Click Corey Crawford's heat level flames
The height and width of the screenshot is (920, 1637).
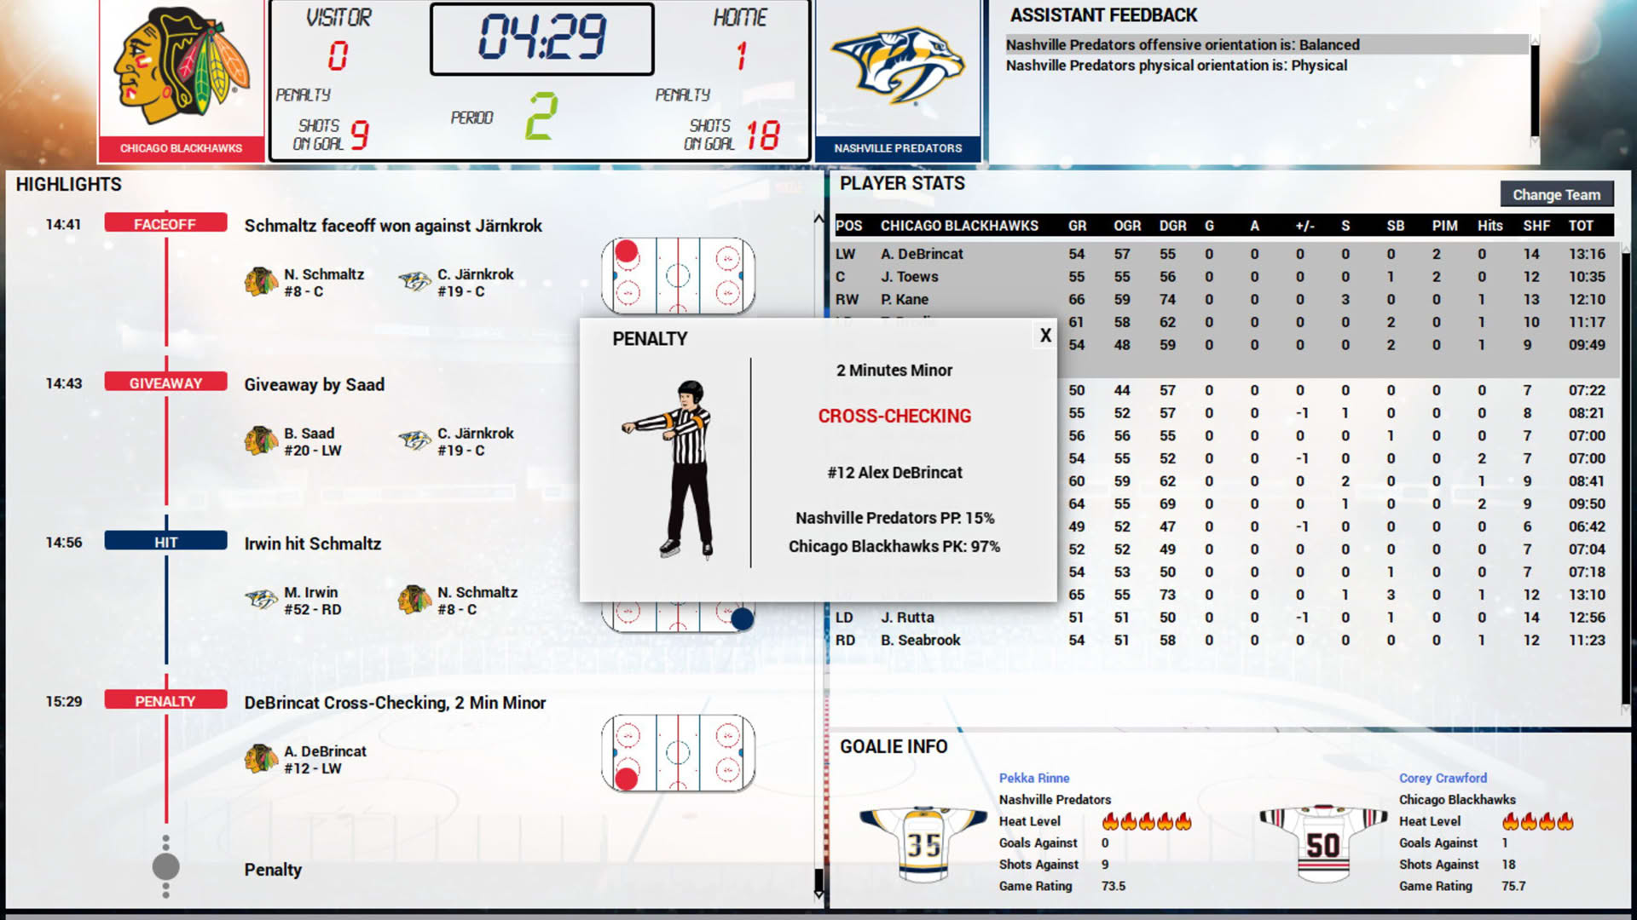pos(1537,821)
